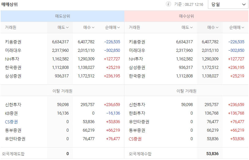This screenshot has height=160, width=249.
Task: Select the 매수상위 header tab
Action: (x=186, y=16)
